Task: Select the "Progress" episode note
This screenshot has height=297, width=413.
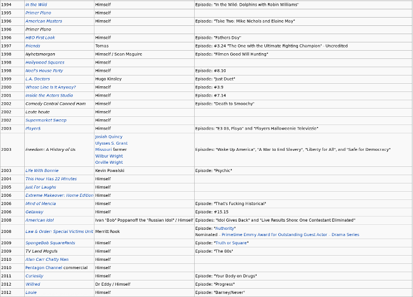Action: (x=215, y=284)
